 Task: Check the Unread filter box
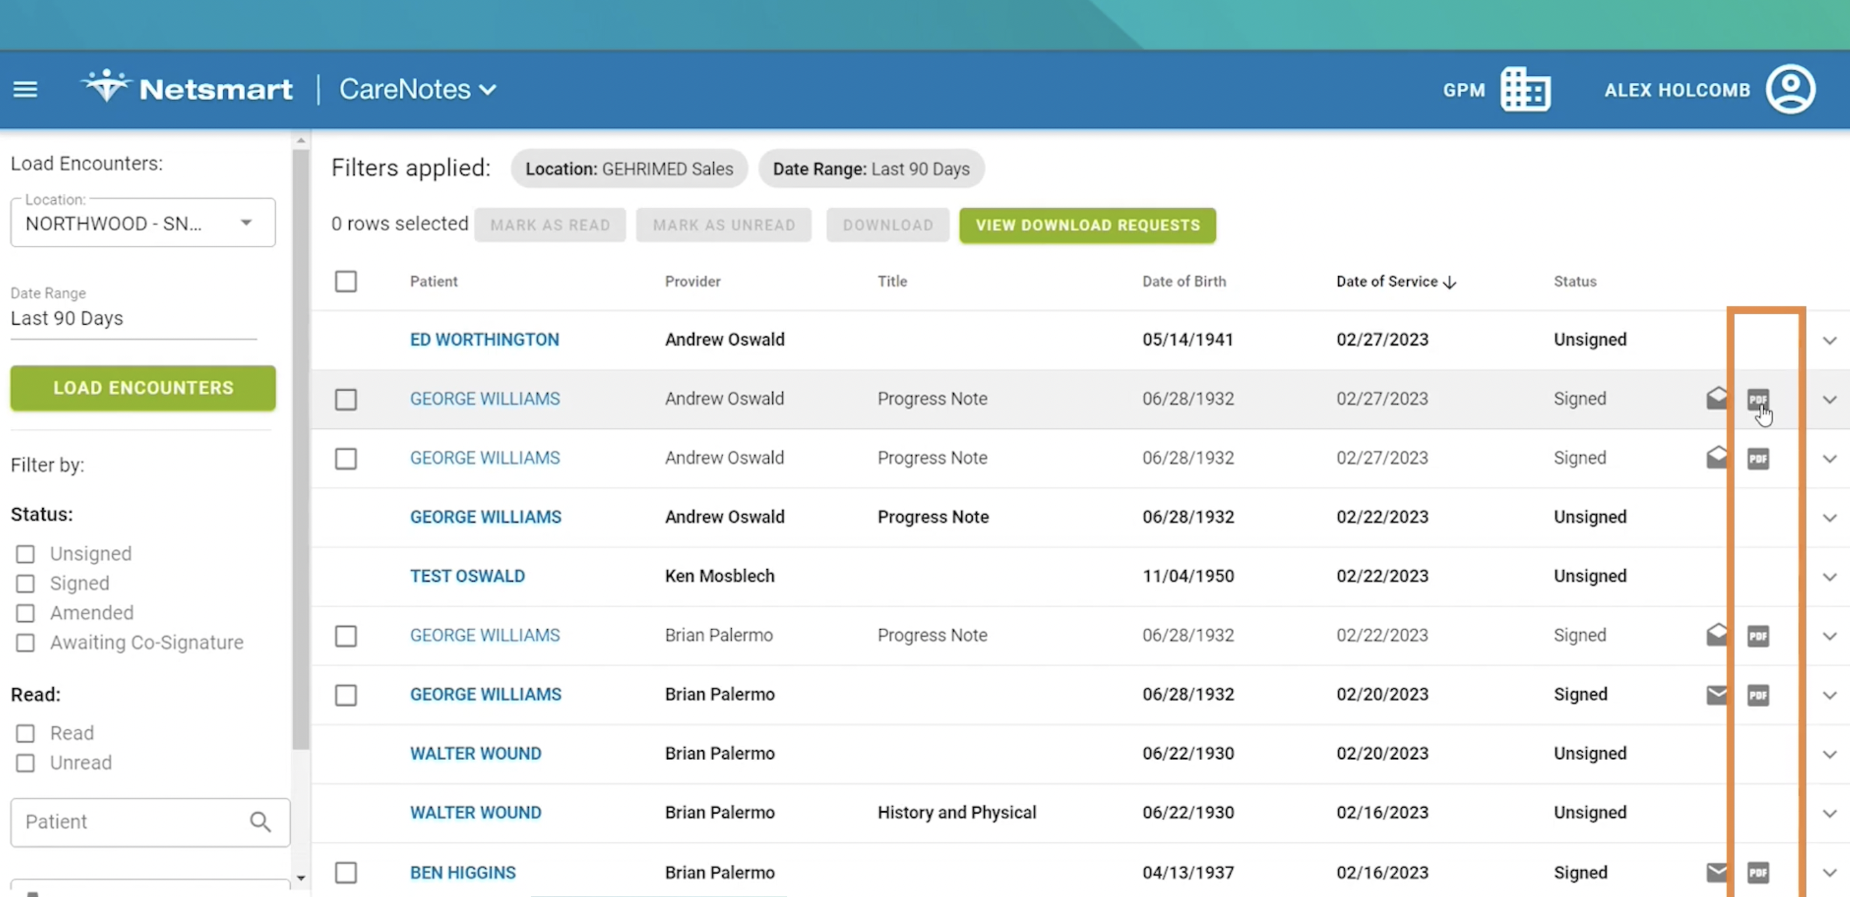(25, 763)
